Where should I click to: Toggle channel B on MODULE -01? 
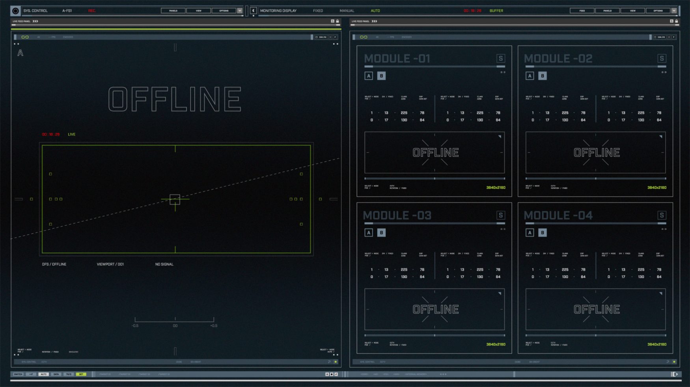point(381,76)
